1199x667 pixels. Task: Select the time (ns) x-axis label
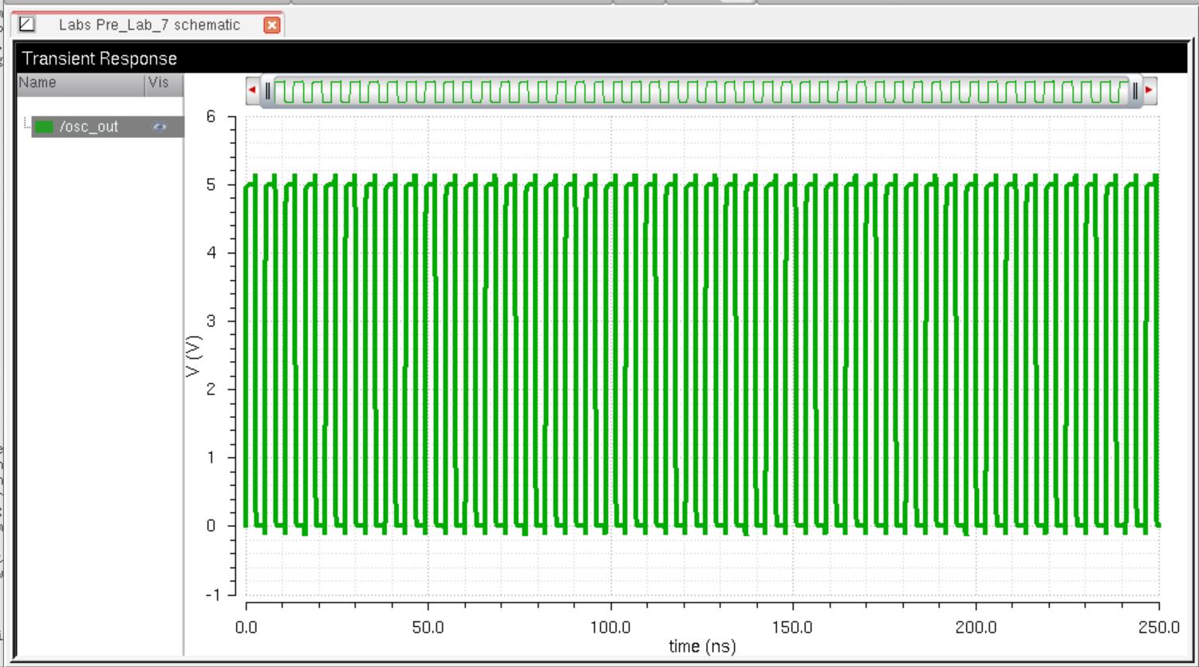[702, 646]
